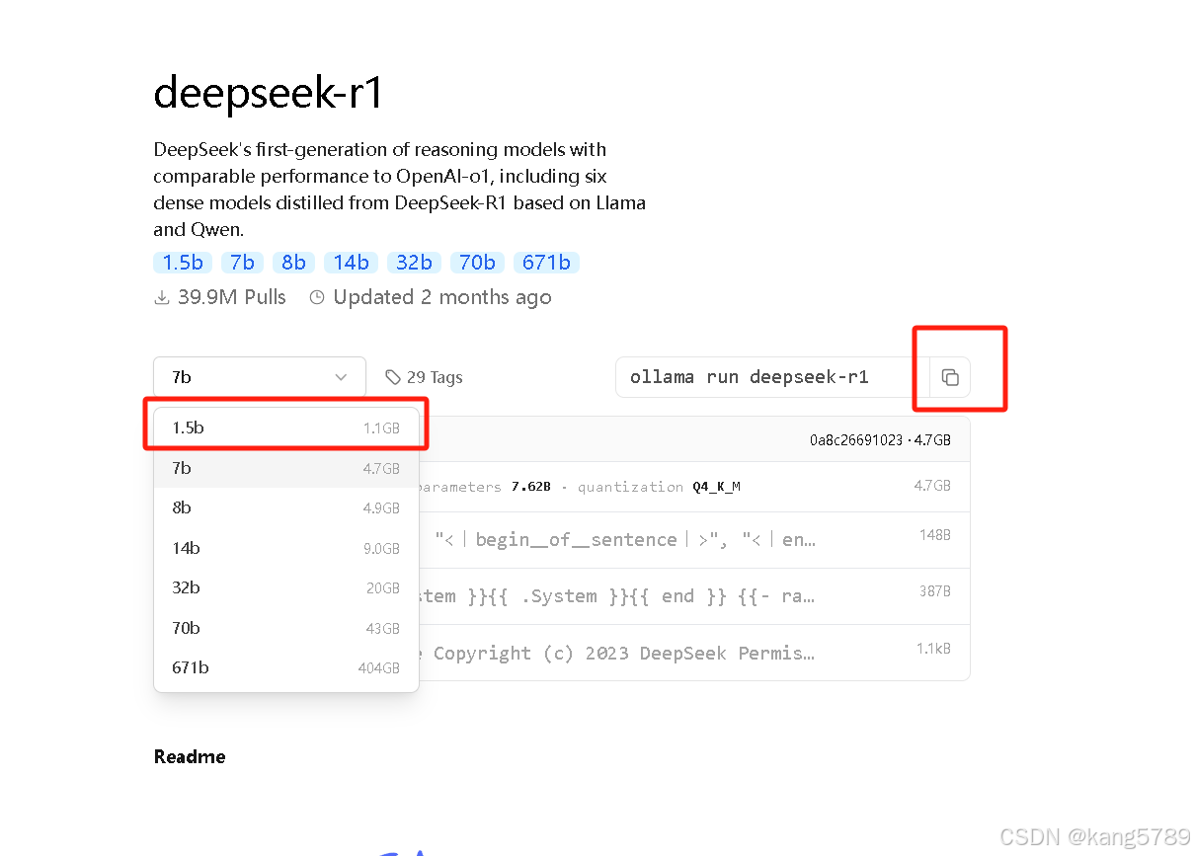This screenshot has height=856, width=1194.
Task: Click the 148B file size value
Action: click(935, 534)
